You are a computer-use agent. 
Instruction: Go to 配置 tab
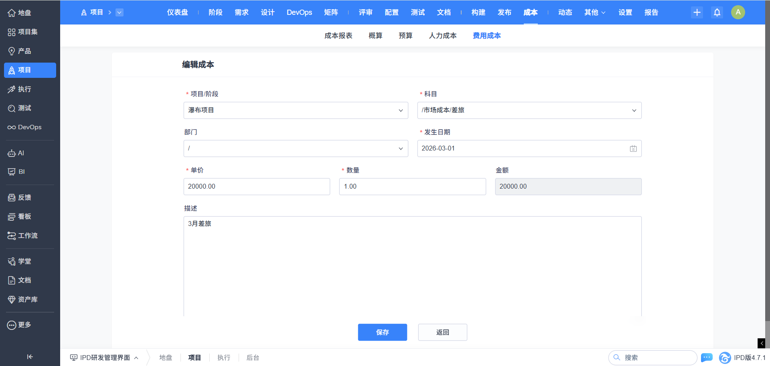tap(391, 12)
